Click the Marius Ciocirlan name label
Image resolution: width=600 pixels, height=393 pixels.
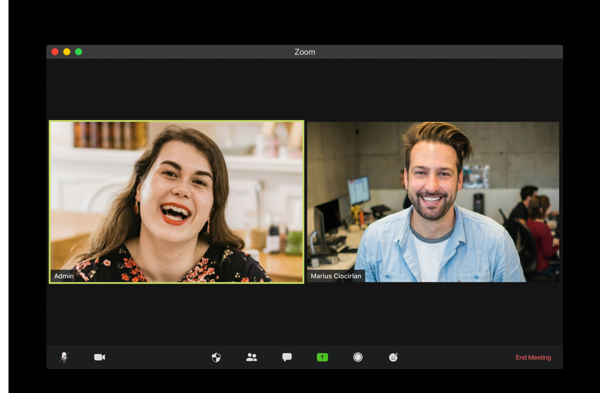(336, 276)
